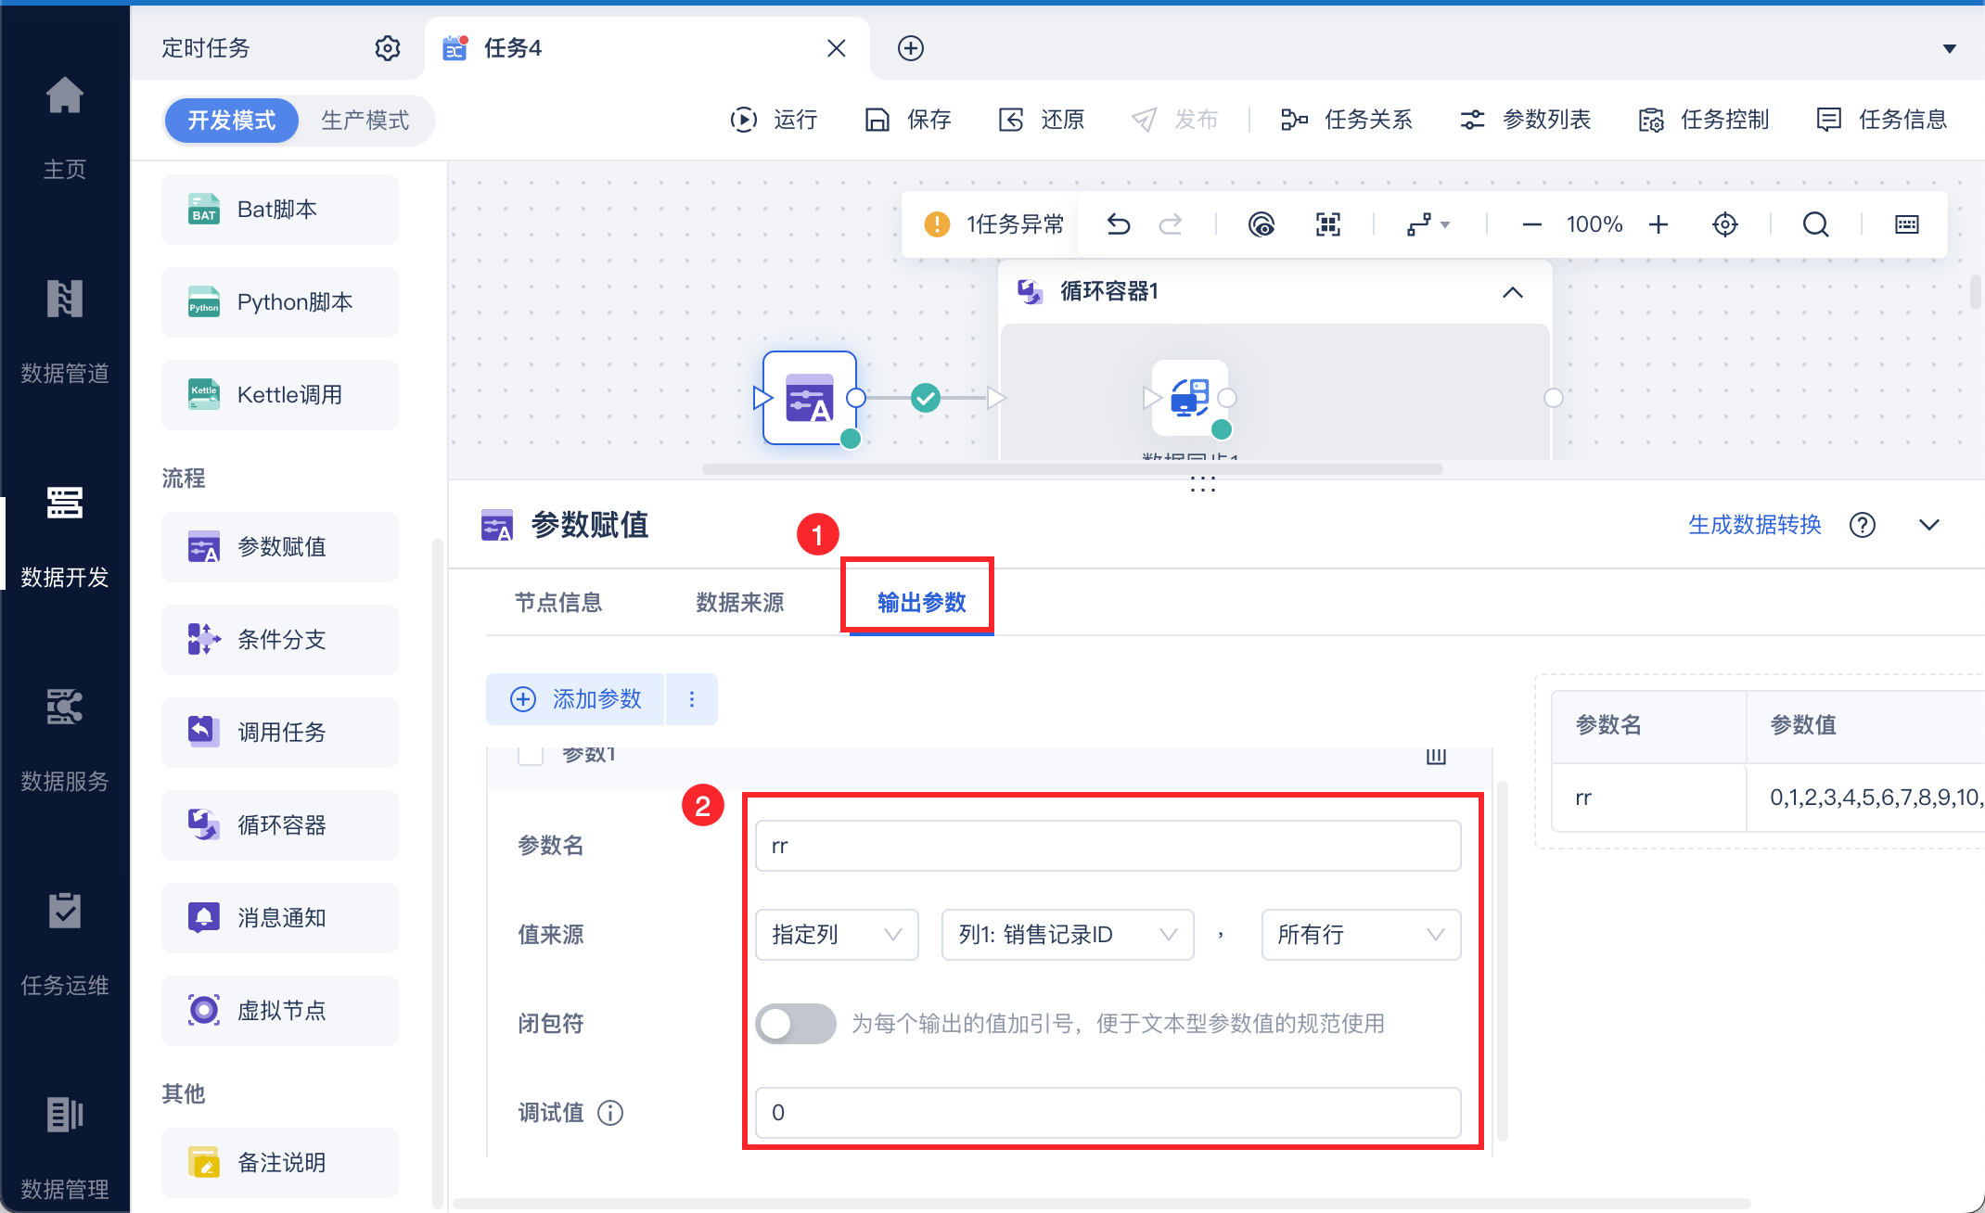Switch to the 数据来源 tab

tap(740, 603)
